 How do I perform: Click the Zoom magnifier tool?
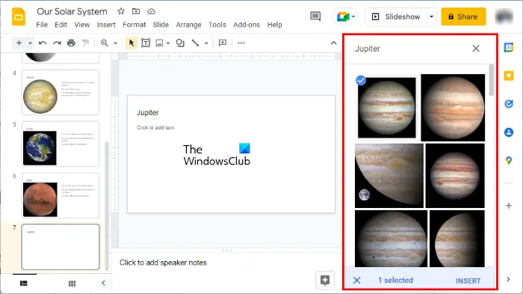coord(105,43)
